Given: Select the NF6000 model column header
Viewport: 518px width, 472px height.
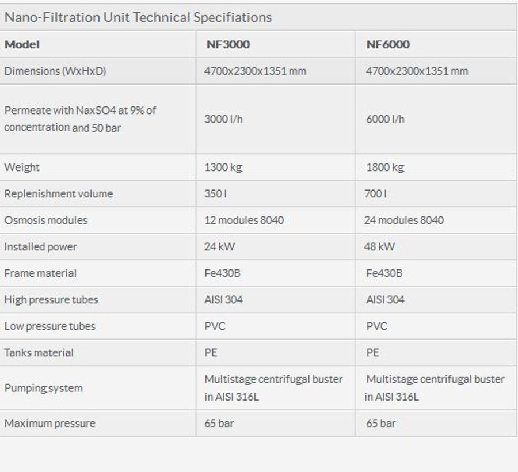Looking at the screenshot, I should [x=388, y=44].
